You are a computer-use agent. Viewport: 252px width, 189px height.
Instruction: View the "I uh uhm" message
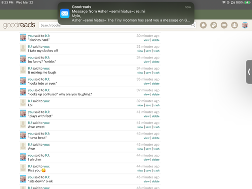tap(147, 160)
